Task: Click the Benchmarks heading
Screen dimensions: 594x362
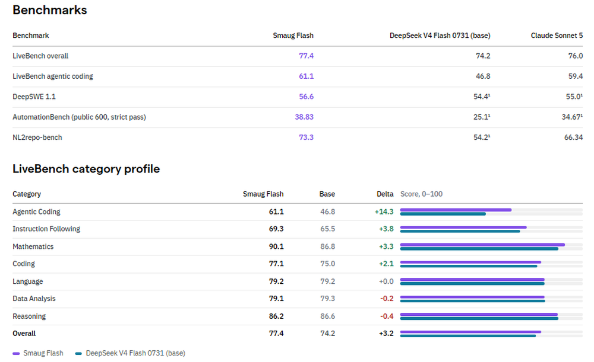Action: 50,10
